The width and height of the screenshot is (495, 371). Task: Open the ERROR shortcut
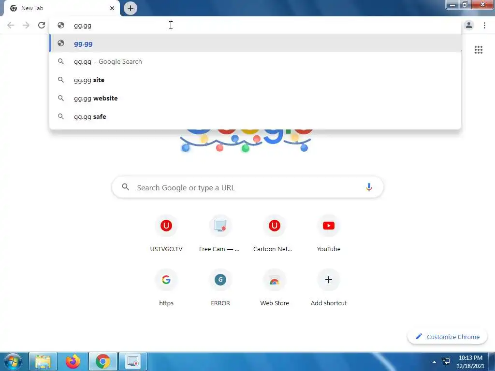tap(220, 288)
